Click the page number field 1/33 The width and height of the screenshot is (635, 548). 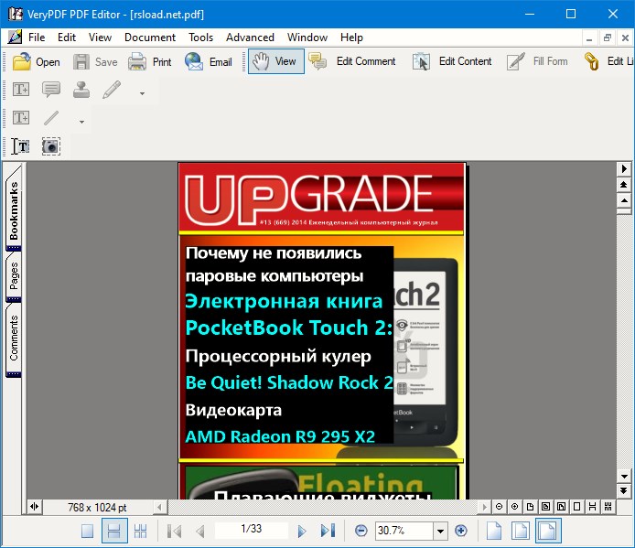point(251,529)
